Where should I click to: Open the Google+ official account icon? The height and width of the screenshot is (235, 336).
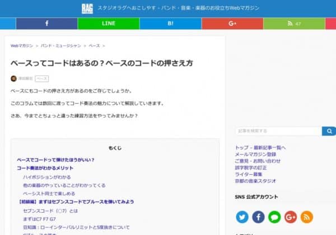(x=291, y=217)
